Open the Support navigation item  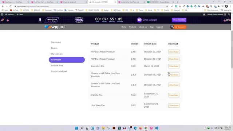(x=159, y=27)
